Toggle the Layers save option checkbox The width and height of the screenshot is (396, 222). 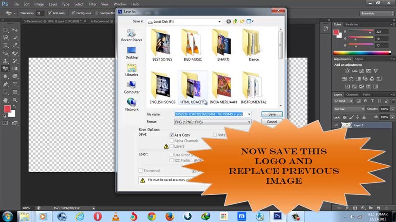172,146
